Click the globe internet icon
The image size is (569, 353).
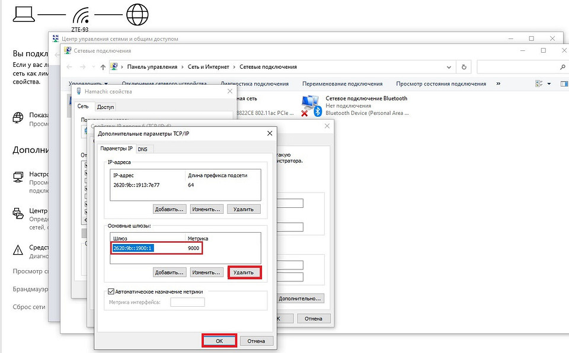click(x=138, y=14)
